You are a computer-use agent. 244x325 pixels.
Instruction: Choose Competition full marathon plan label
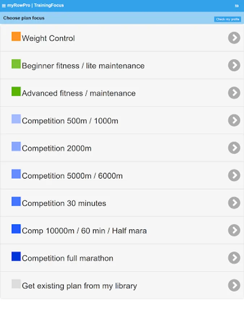click(68, 258)
